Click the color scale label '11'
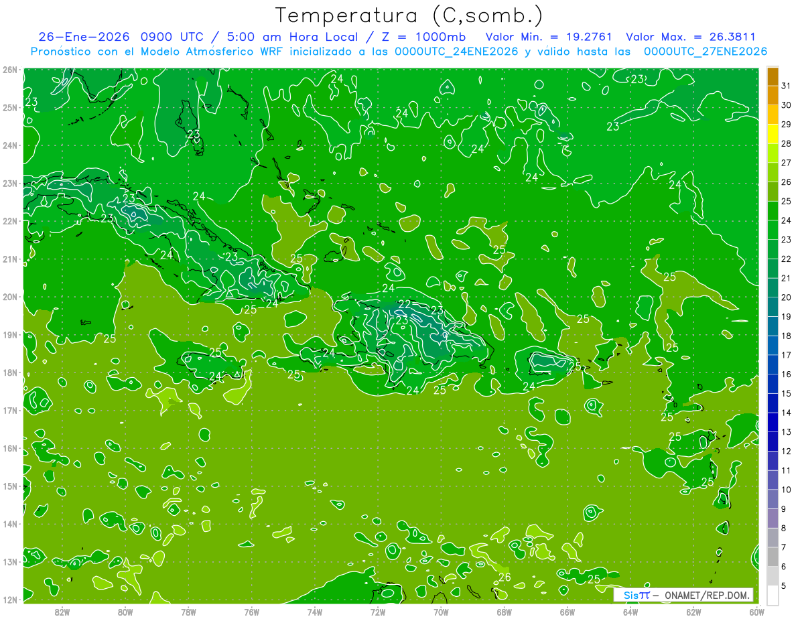This screenshot has width=804, height=621. pyautogui.click(x=786, y=470)
